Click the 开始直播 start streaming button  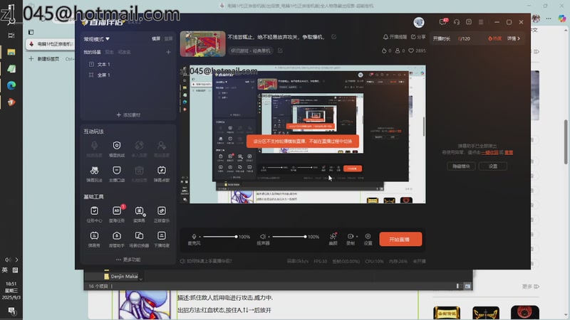click(400, 239)
